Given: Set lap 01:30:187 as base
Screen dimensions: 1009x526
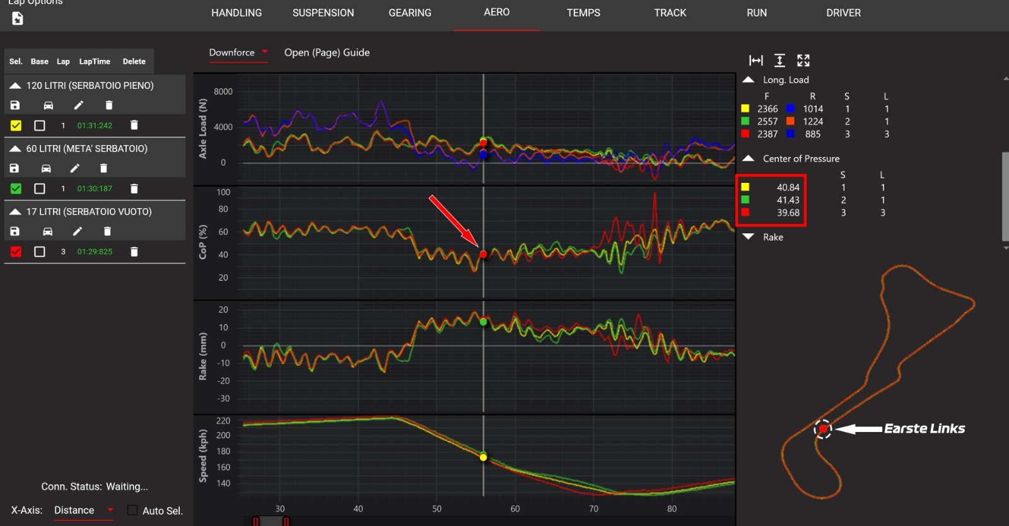Looking at the screenshot, I should tap(40, 189).
